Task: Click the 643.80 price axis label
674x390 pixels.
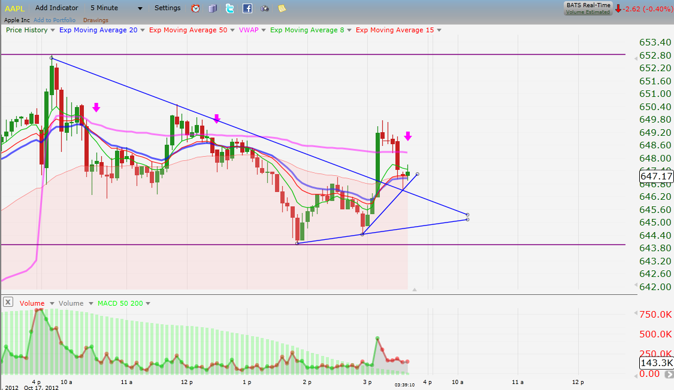Action: 655,248
